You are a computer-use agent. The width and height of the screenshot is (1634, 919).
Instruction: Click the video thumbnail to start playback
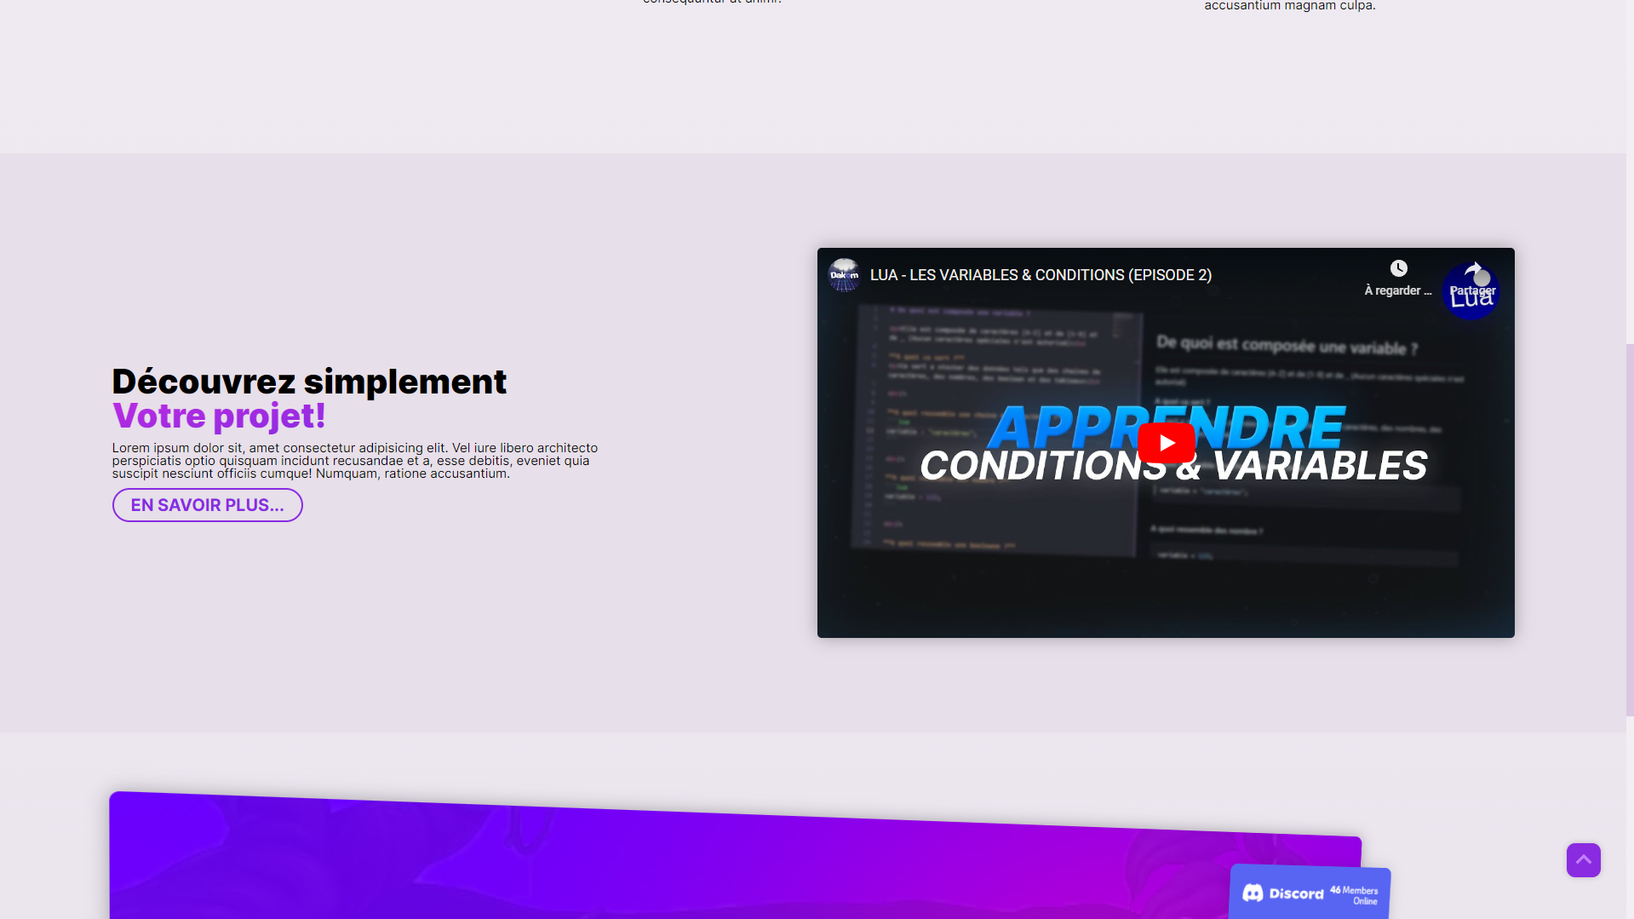(1165, 442)
